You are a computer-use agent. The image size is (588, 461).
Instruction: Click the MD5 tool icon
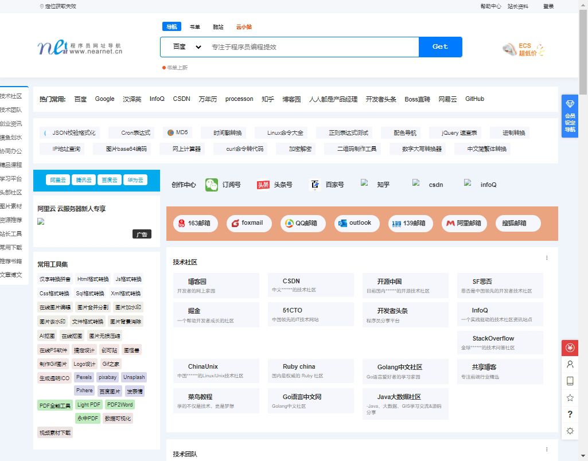[x=170, y=132]
